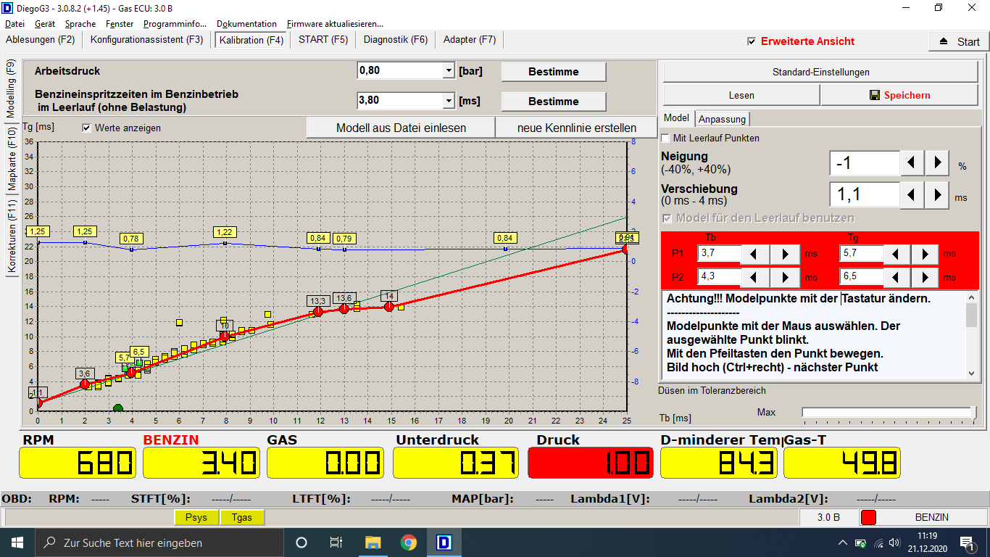Decrease P2 Tb value with left arrow
Image resolution: width=990 pixels, height=557 pixels.
[755, 277]
